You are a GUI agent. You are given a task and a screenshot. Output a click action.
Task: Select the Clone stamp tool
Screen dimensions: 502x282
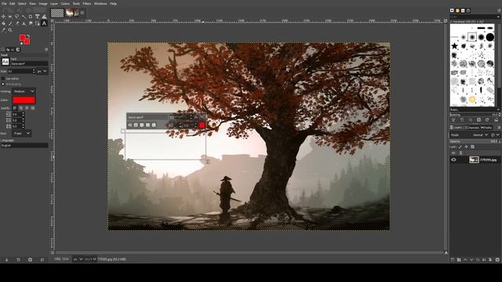(24, 23)
